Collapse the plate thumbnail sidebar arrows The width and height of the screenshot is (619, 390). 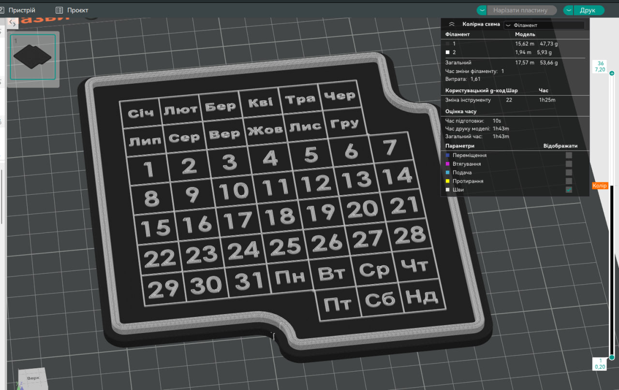[x=13, y=23]
